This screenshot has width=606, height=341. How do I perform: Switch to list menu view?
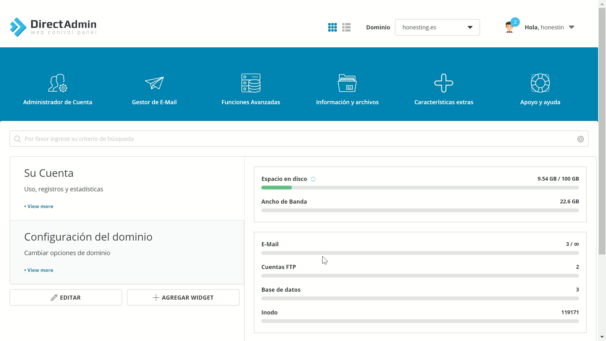coord(346,27)
